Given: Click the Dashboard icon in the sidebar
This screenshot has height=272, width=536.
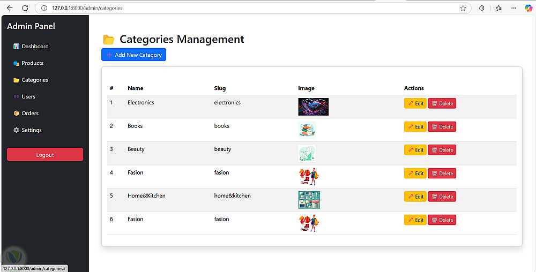Looking at the screenshot, I should tap(16, 47).
